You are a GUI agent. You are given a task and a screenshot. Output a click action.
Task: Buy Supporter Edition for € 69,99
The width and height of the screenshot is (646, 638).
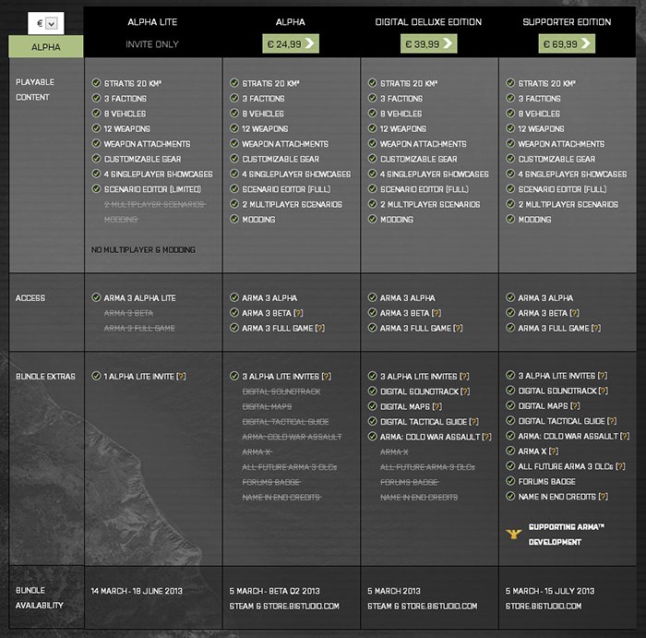pos(567,43)
